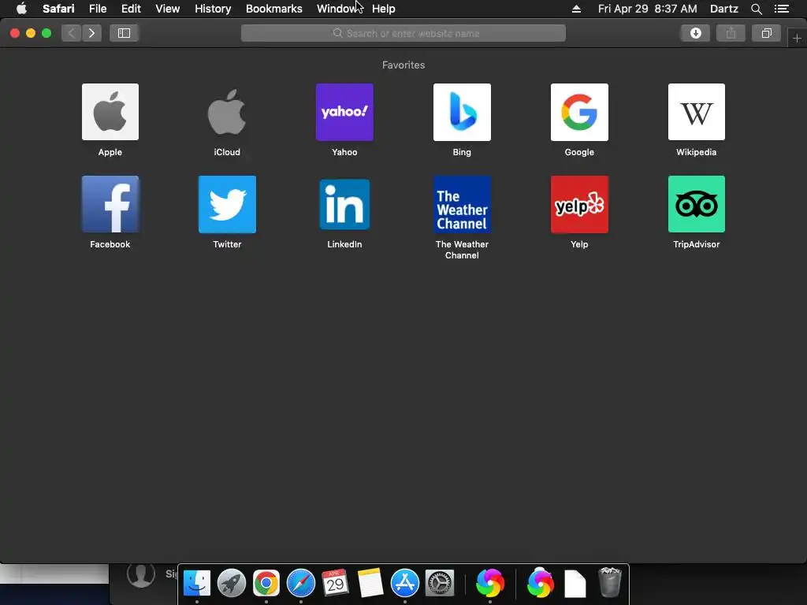Viewport: 807px width, 605px height.
Task: Close the Safari window with red button
Action: tap(15, 33)
